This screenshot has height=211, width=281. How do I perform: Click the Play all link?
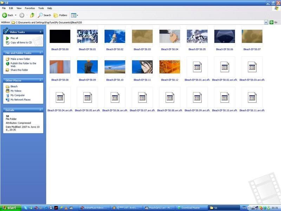[12, 38]
